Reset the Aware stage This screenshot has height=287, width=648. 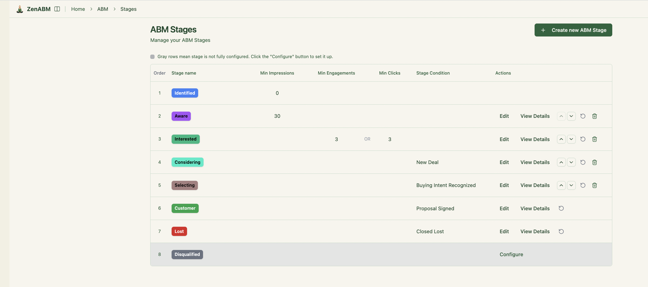583,116
